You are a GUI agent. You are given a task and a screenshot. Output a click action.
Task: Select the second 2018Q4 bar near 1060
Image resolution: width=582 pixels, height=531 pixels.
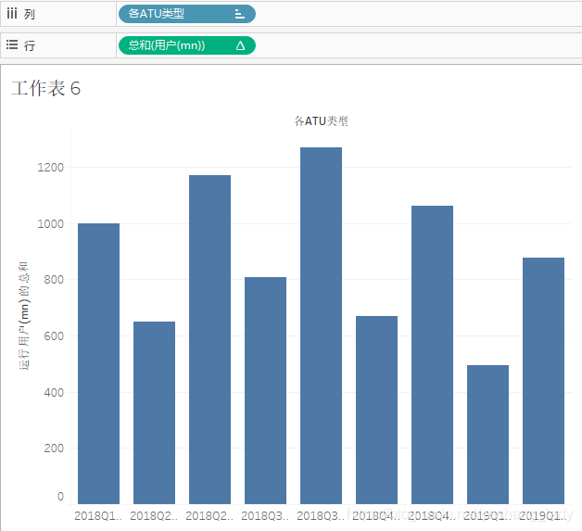pyautogui.click(x=433, y=355)
